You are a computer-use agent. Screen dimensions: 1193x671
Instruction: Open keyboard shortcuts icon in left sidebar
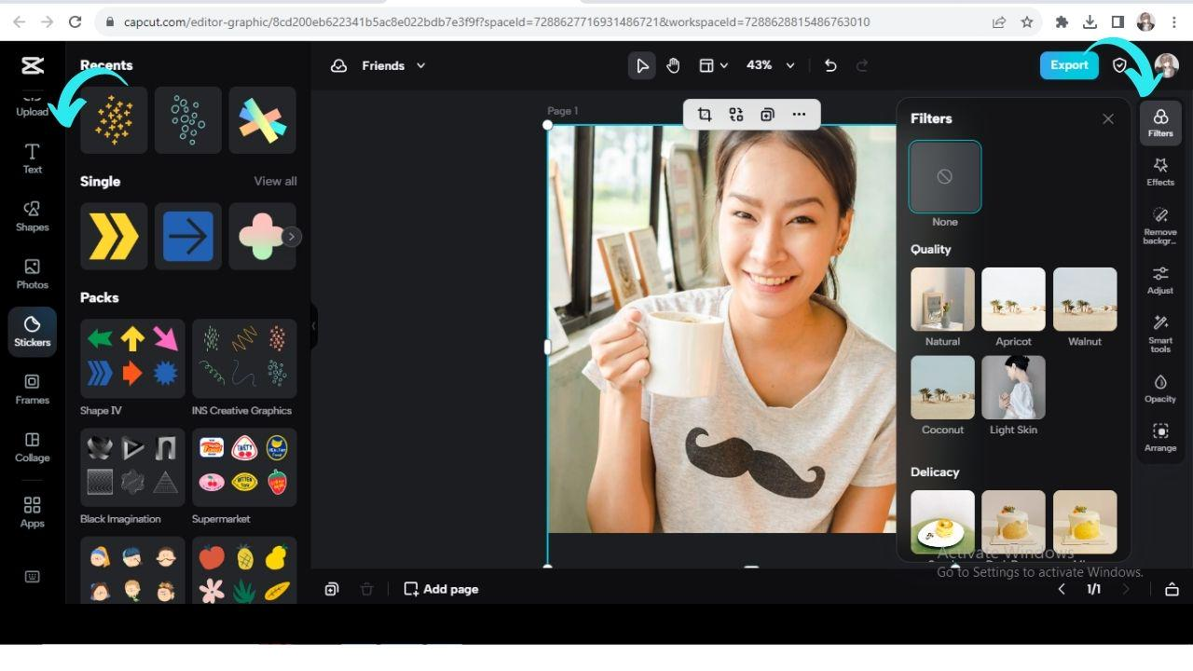tap(32, 577)
